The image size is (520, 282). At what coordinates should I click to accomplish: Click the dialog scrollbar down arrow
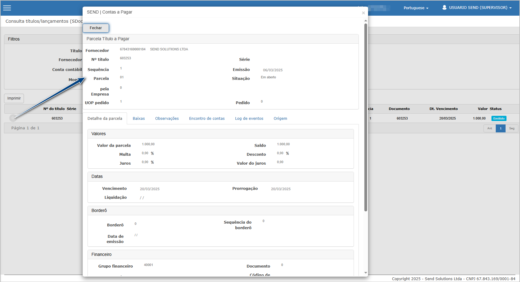366,273
